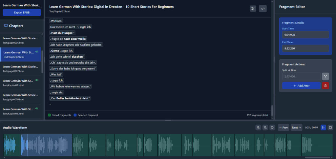Image resolution: width=336 pixels, height=159 pixels.
Task: Open chapter Text/Kapitel04.html
Action: pos(20,111)
